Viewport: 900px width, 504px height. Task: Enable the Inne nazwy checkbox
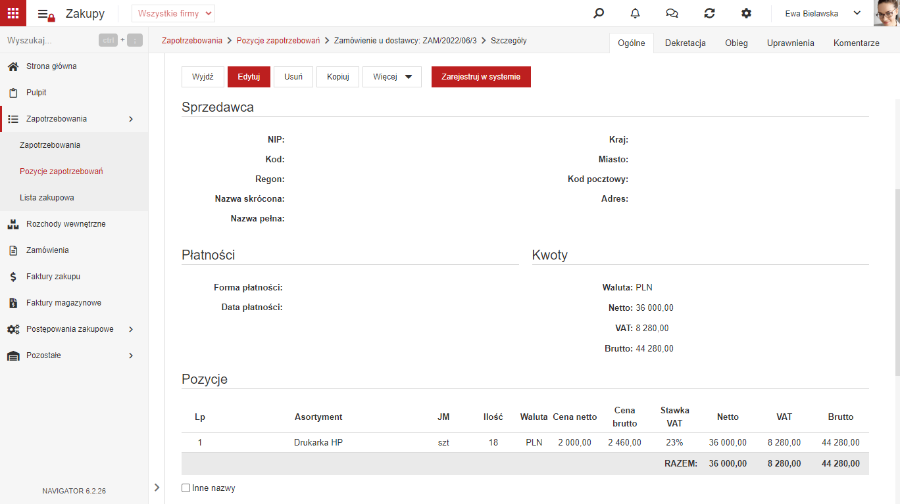(x=186, y=488)
